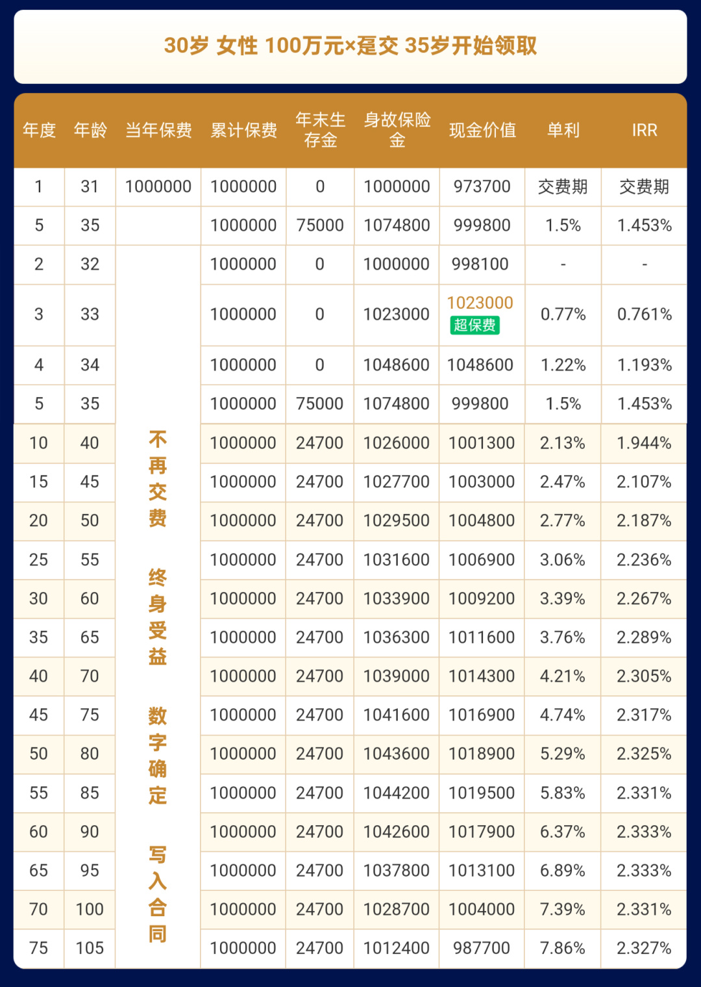Select the 单利 value 3.06%
The height and width of the screenshot is (987, 701).
pyautogui.click(x=563, y=559)
